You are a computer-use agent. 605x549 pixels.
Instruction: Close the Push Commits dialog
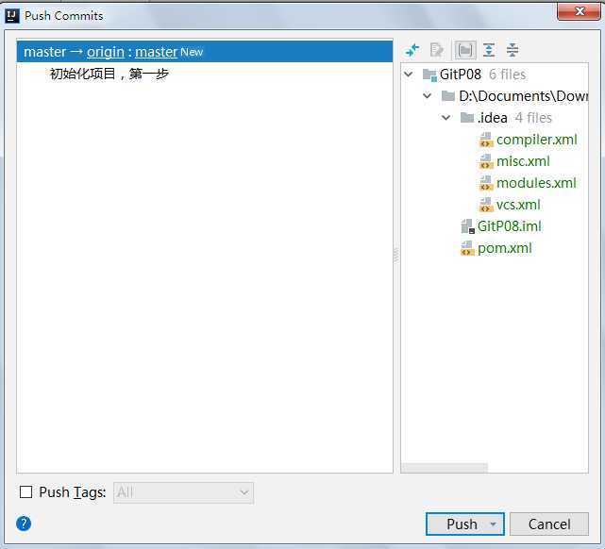[x=579, y=11]
